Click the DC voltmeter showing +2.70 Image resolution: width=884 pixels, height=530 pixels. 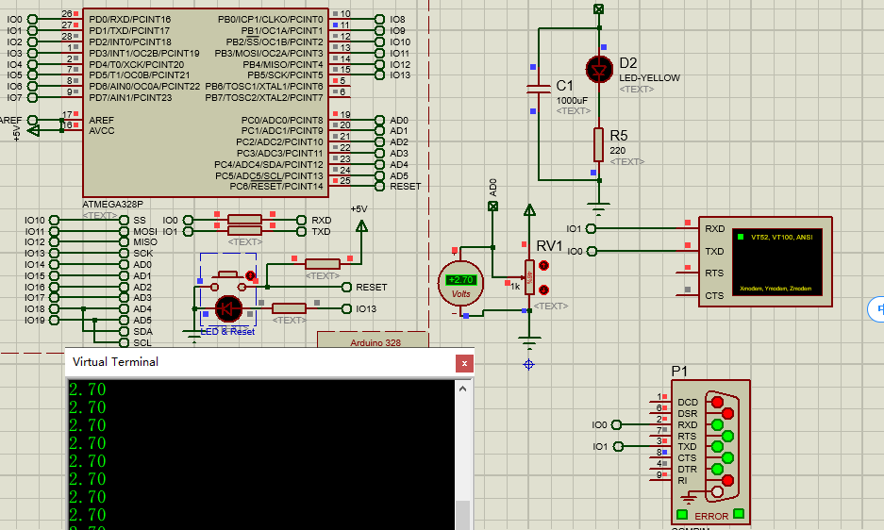[x=460, y=283]
